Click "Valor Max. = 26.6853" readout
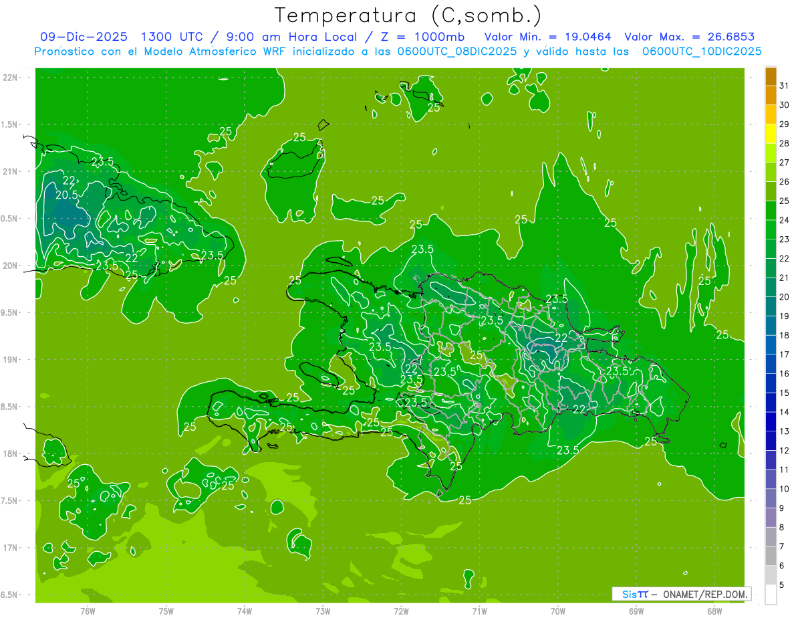Image resolution: width=802 pixels, height=620 pixels. 689,37
